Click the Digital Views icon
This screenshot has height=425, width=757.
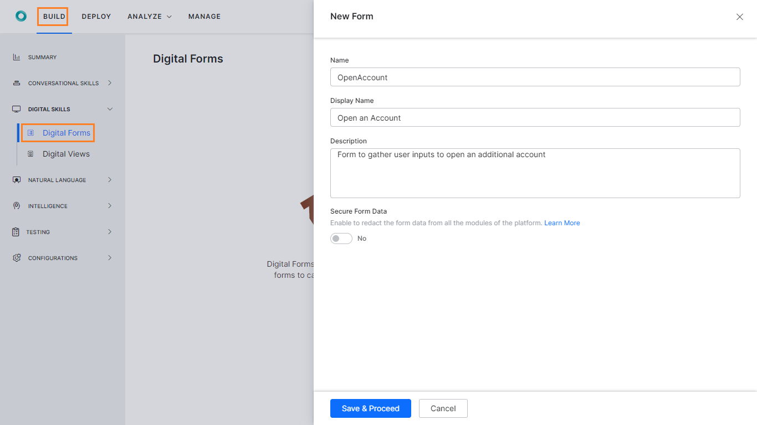[x=32, y=153]
